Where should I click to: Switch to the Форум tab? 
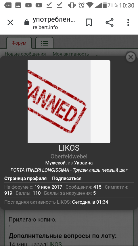point(19,43)
